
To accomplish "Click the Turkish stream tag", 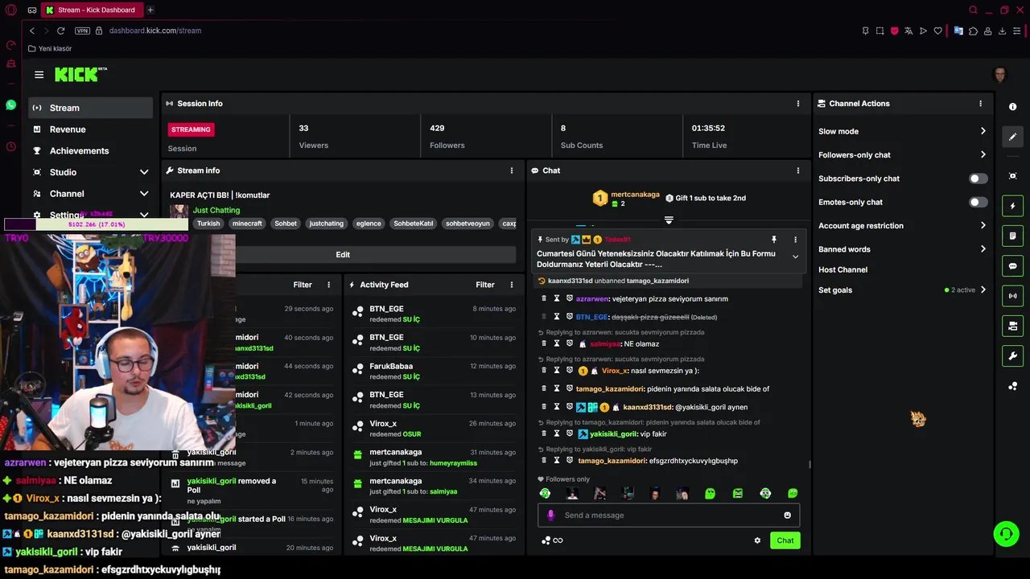I will (208, 224).
